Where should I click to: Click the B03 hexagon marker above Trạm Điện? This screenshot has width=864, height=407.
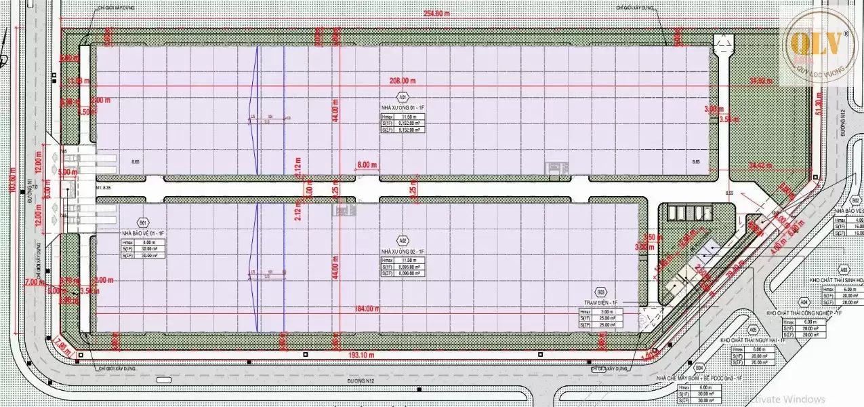click(x=600, y=292)
